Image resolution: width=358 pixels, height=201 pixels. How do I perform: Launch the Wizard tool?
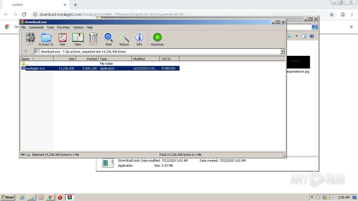tap(124, 39)
